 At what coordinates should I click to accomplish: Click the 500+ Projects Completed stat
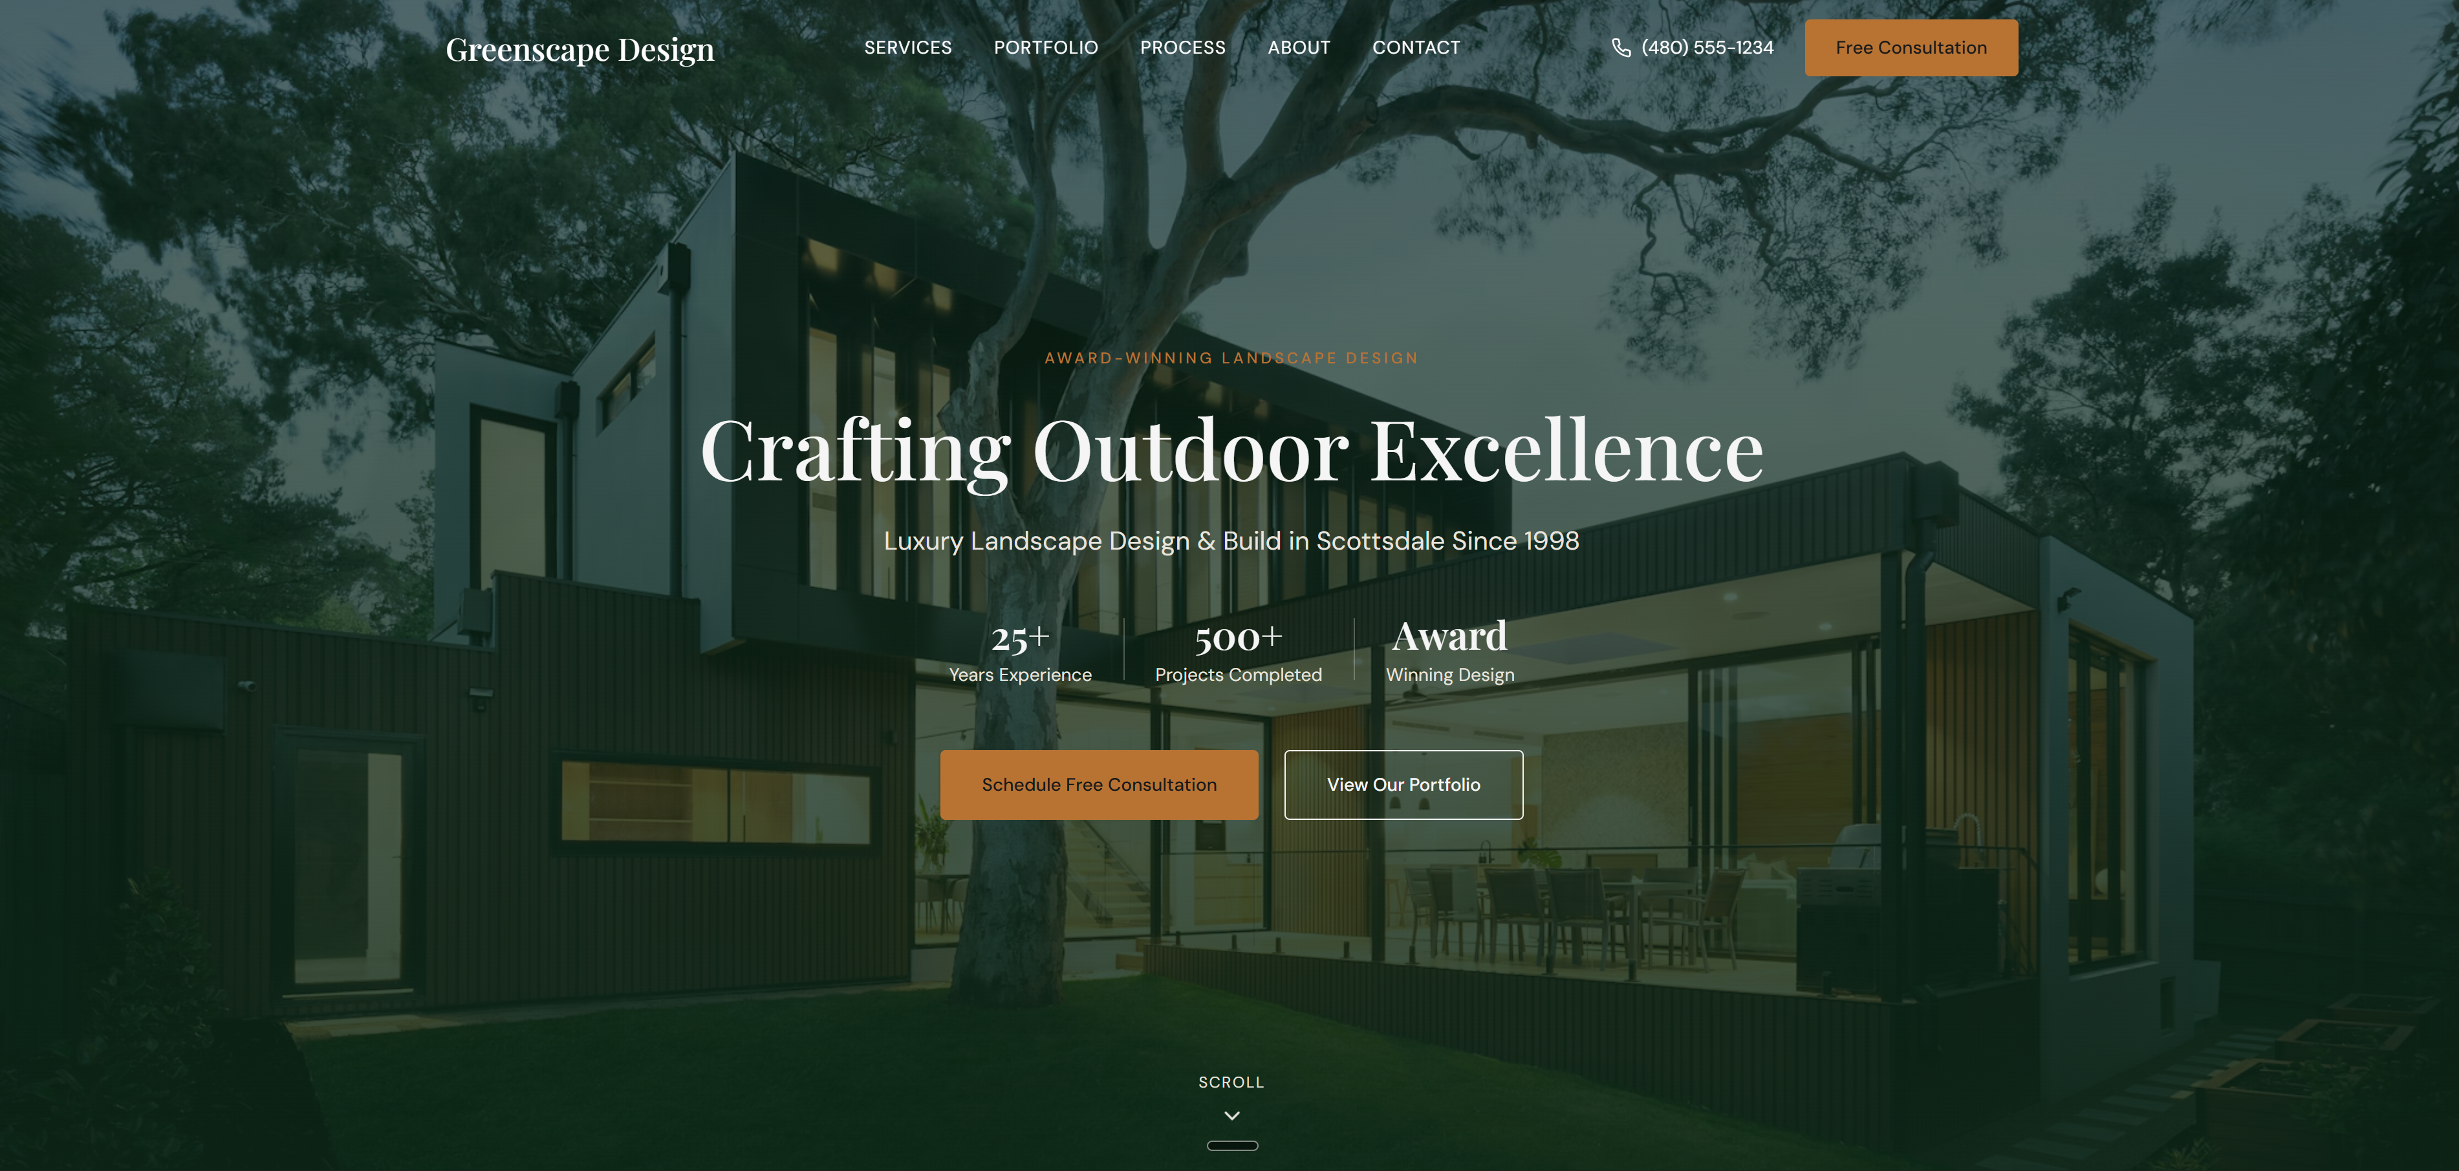[x=1238, y=652]
